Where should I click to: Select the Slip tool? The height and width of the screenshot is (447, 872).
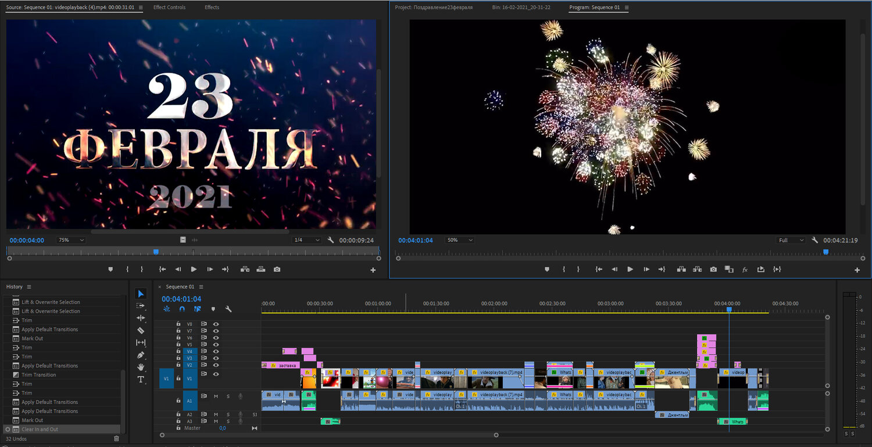tap(141, 343)
